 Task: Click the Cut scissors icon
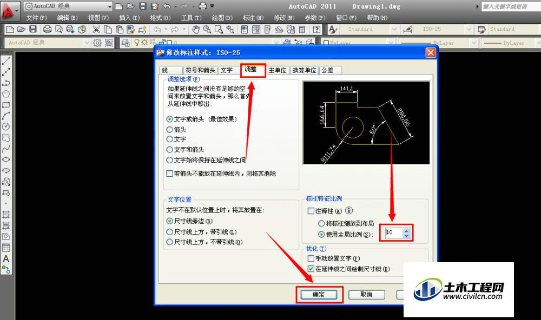96,29
